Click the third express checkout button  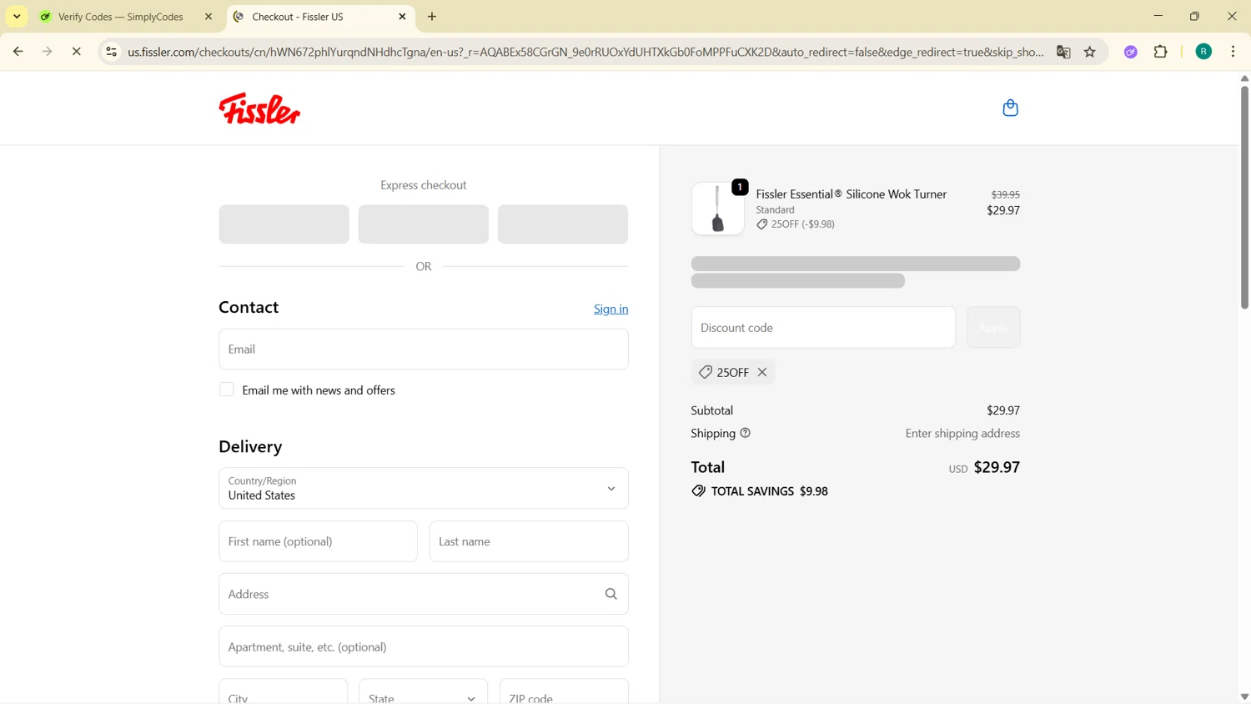563,224
